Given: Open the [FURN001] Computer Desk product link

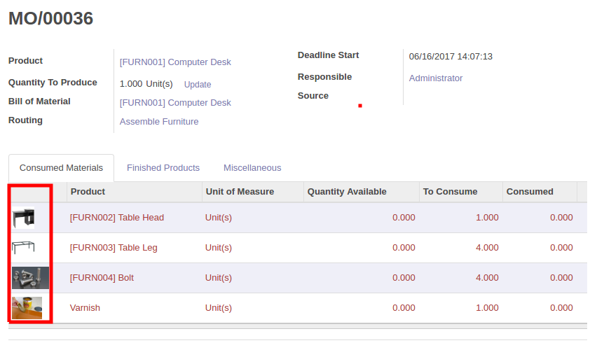Looking at the screenshot, I should tap(175, 62).
